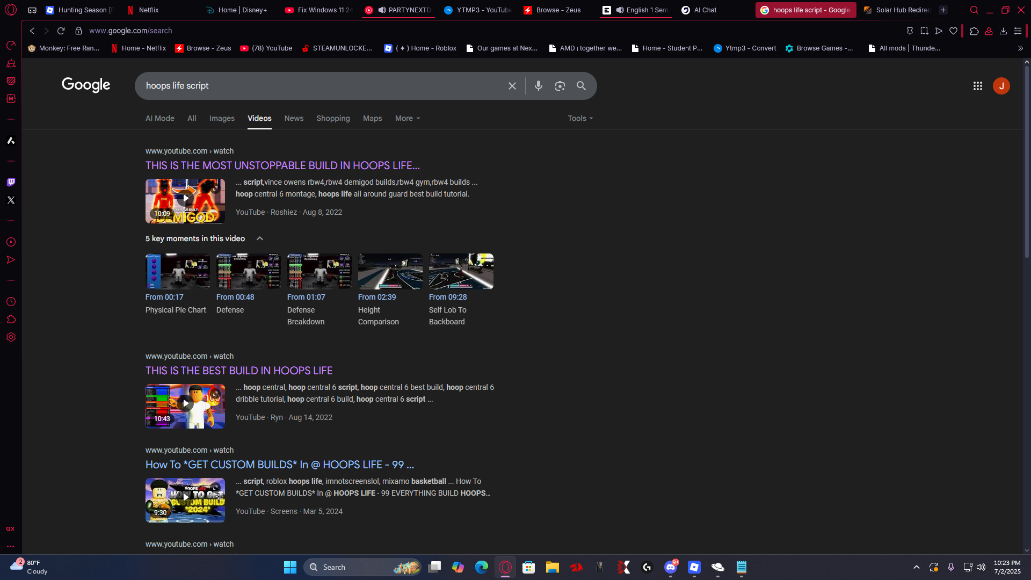The width and height of the screenshot is (1031, 580).
Task: Switch to the Videos search tab
Action: click(x=259, y=118)
